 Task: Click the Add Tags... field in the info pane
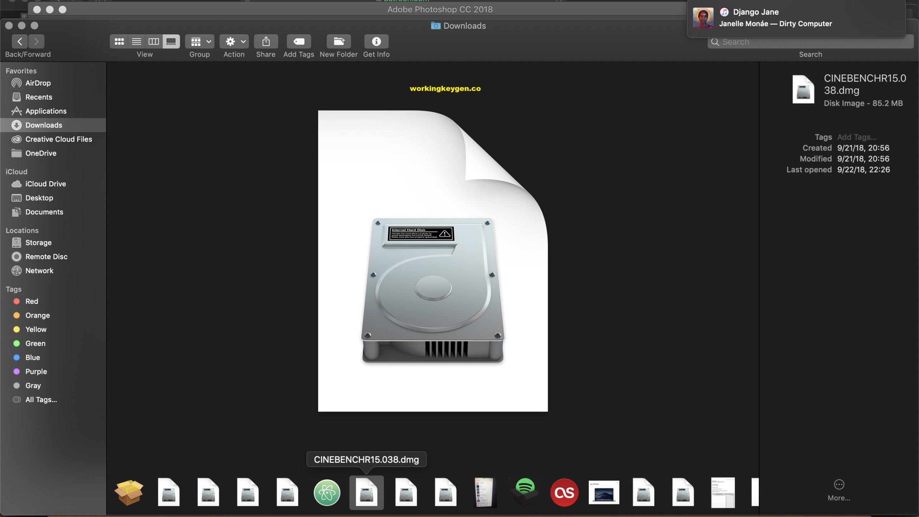858,137
